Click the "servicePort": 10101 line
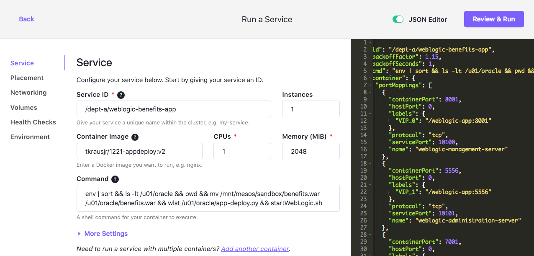The height and width of the screenshot is (256, 534). click(x=423, y=214)
